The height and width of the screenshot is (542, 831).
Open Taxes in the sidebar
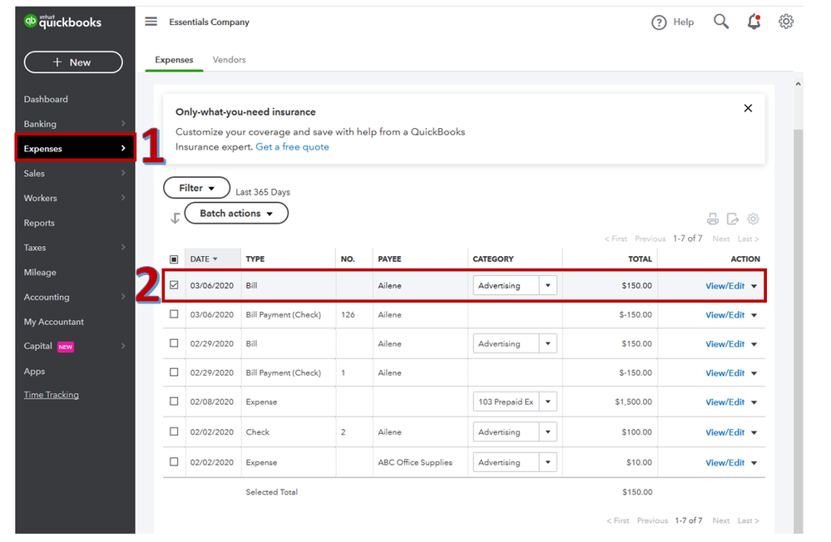click(x=75, y=248)
